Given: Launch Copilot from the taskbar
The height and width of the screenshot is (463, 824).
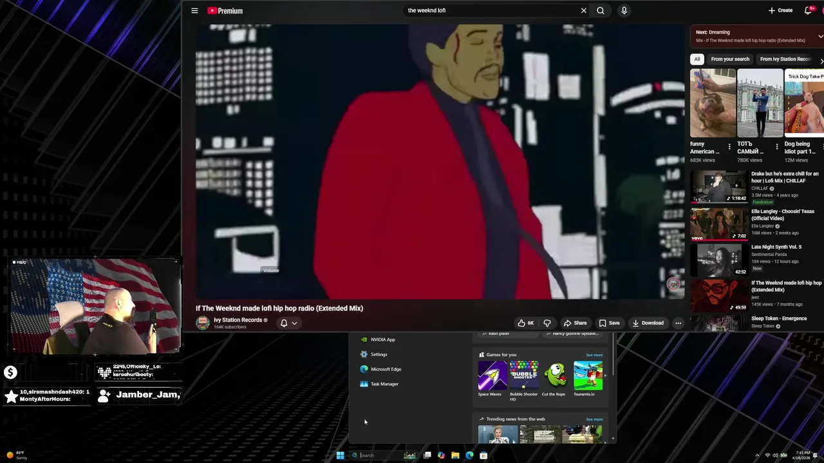Looking at the screenshot, I should pyautogui.click(x=441, y=455).
